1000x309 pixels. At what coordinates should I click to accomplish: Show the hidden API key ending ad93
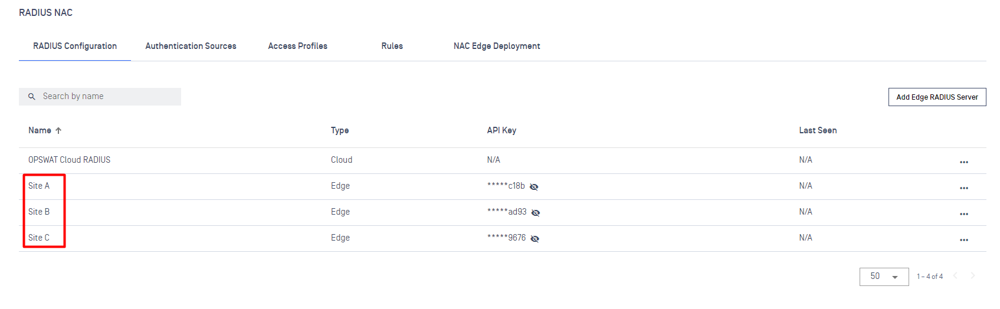point(536,213)
